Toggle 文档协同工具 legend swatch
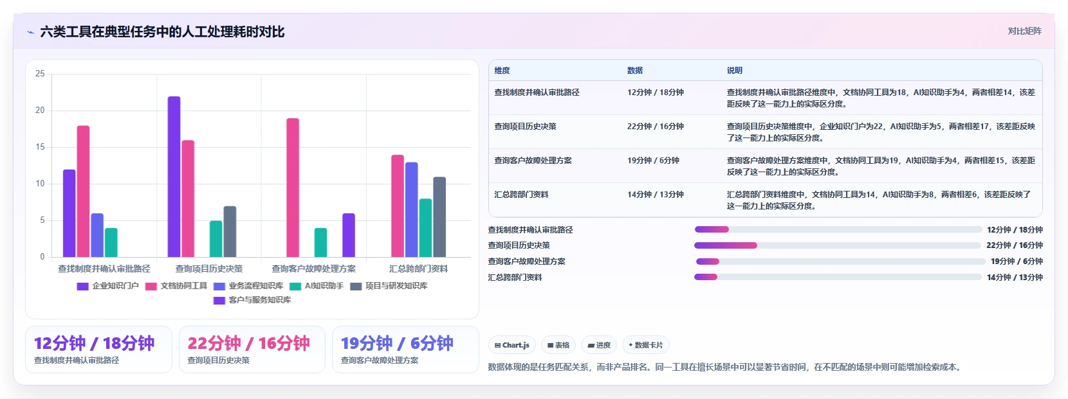1068x399 pixels. (151, 287)
